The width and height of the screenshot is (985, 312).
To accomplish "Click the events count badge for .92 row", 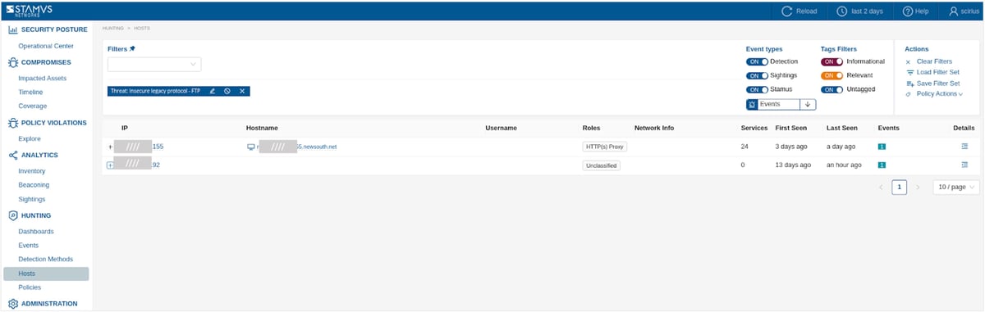I will tap(882, 165).
